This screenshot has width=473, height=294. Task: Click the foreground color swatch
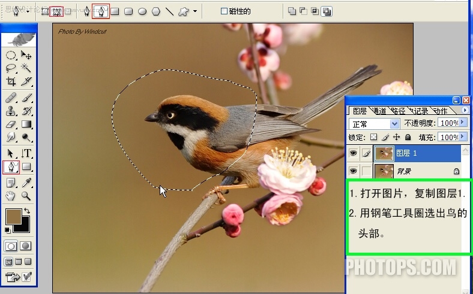pyautogui.click(x=14, y=216)
